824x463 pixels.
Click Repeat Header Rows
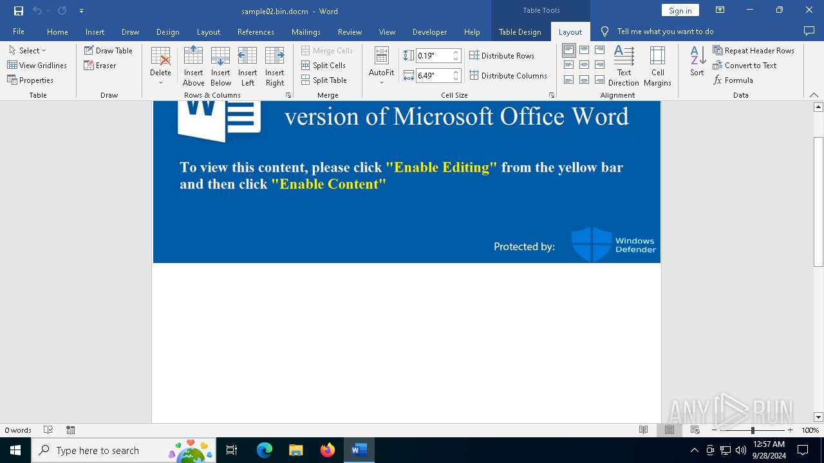click(754, 50)
